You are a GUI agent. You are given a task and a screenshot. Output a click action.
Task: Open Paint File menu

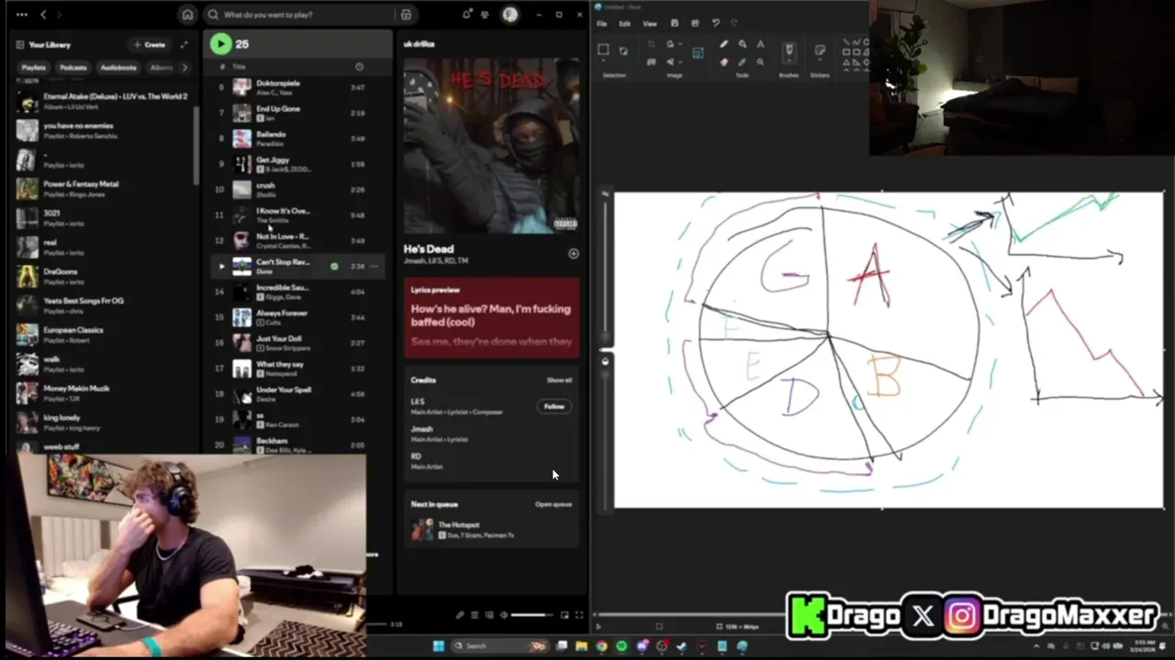coord(601,23)
